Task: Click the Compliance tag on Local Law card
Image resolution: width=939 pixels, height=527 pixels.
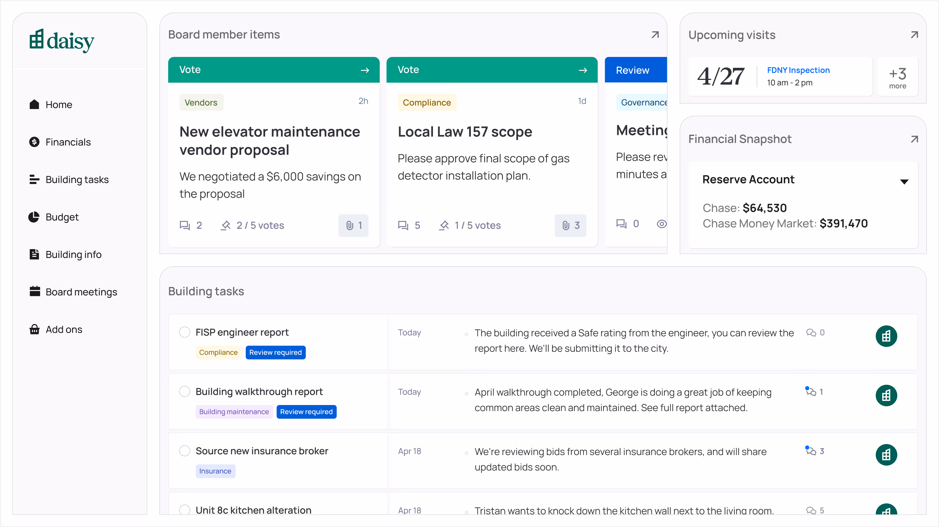Action: [427, 103]
